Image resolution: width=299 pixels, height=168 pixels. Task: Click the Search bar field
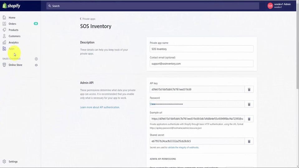[x=153, y=6]
